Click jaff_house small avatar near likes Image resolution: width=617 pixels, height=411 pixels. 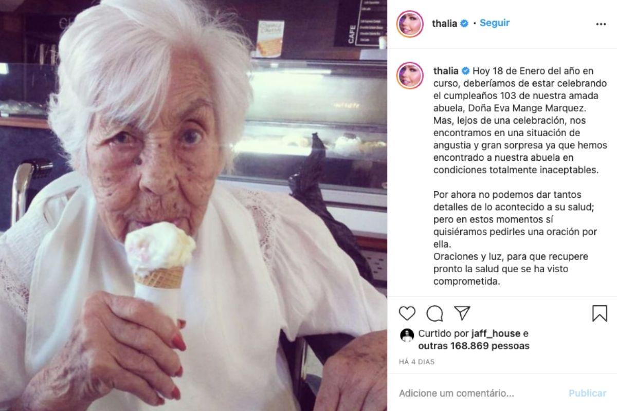coord(407,335)
